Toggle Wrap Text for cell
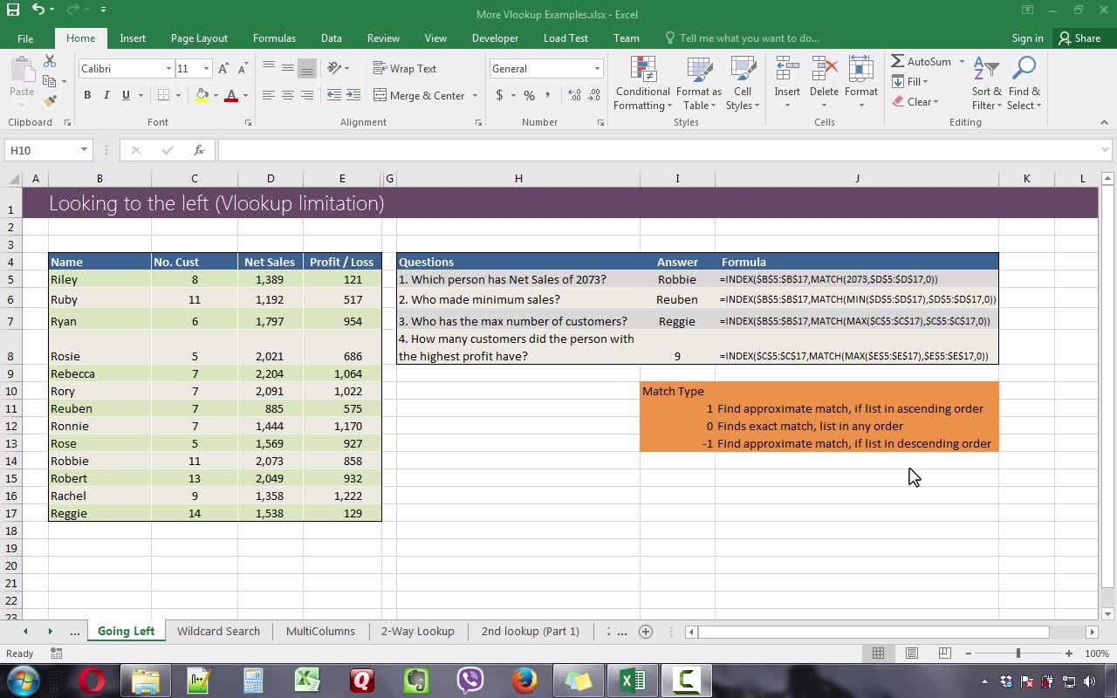The height and width of the screenshot is (698, 1117). [x=405, y=69]
